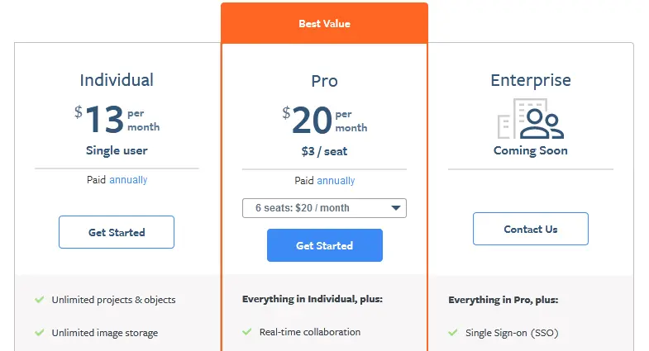Select the Individual plan heading
Viewport: 649px width, 351px height.
(117, 80)
